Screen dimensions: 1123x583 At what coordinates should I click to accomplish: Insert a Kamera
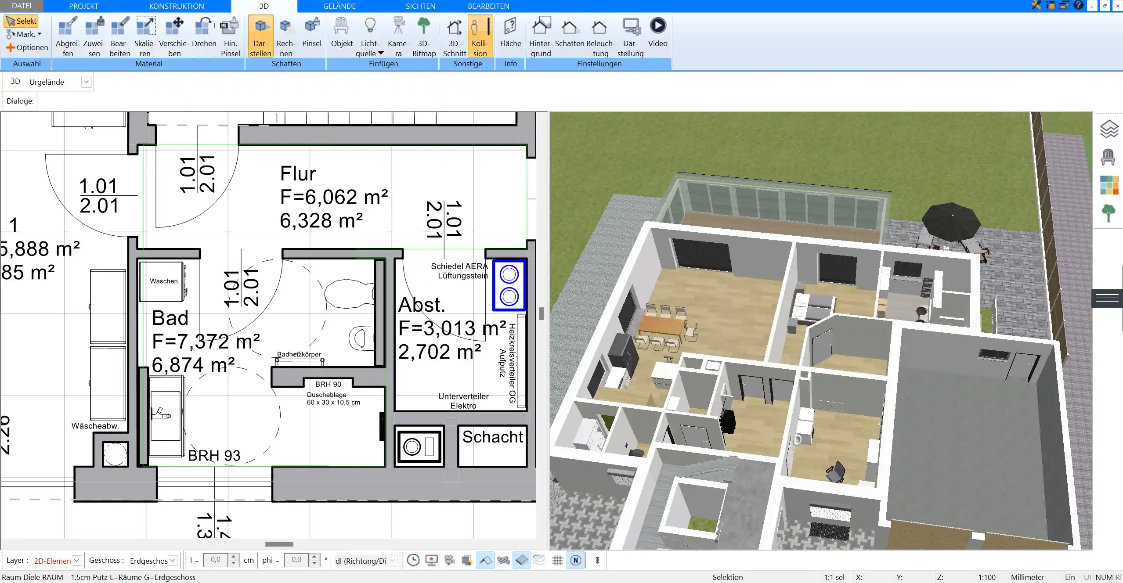398,36
